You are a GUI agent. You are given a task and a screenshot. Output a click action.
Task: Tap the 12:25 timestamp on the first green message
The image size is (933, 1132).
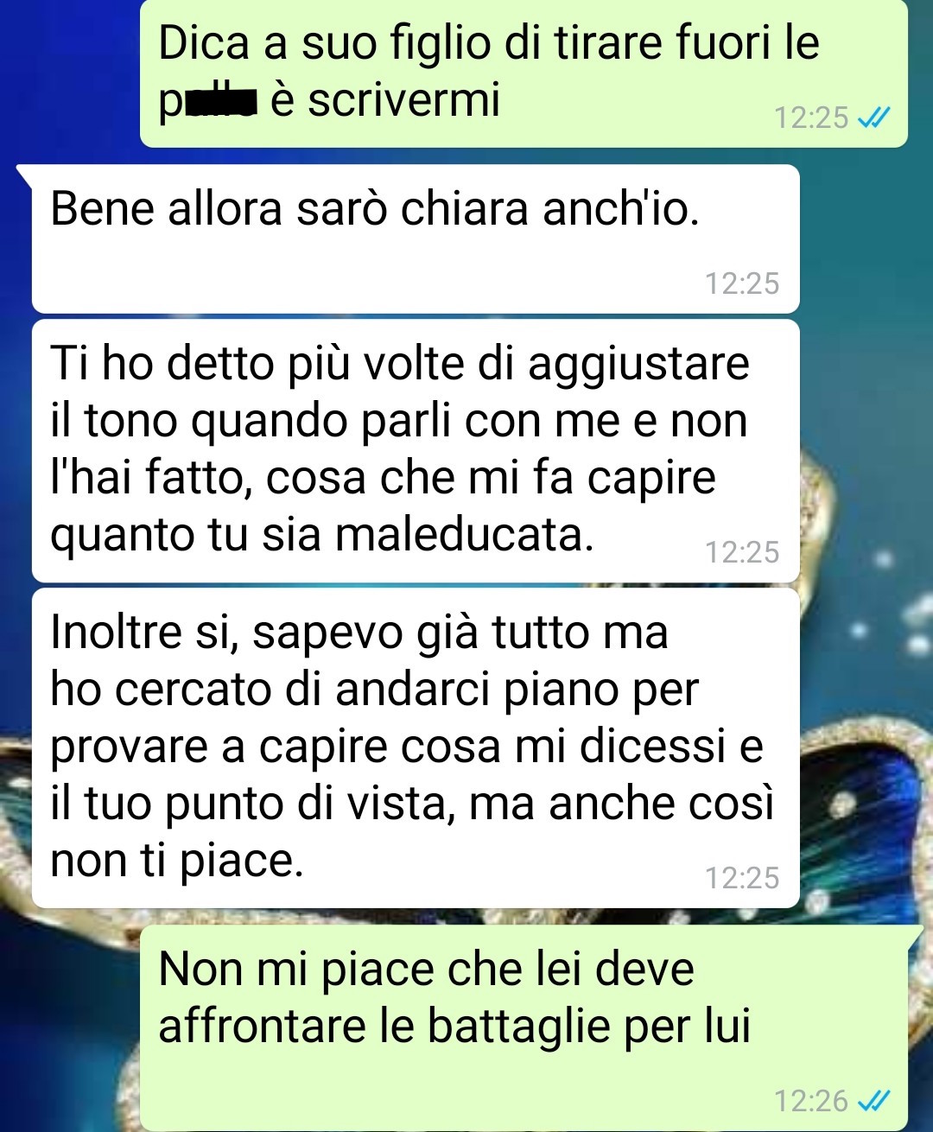[x=811, y=118]
